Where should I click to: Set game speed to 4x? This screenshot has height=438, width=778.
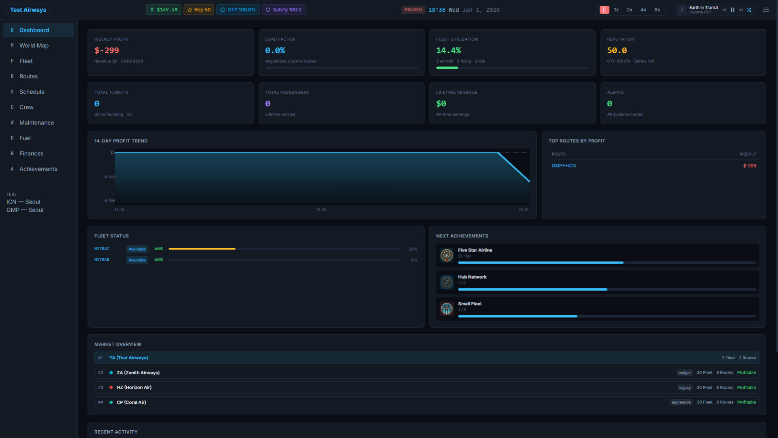point(643,10)
